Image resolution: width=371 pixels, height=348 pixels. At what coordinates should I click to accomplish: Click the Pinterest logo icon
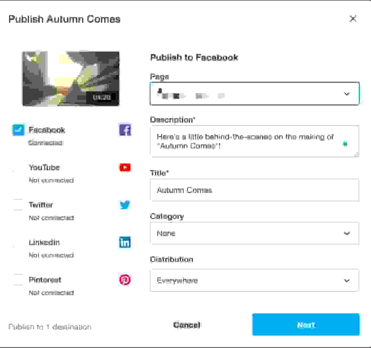(125, 280)
